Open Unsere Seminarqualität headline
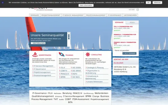 (47, 35)
